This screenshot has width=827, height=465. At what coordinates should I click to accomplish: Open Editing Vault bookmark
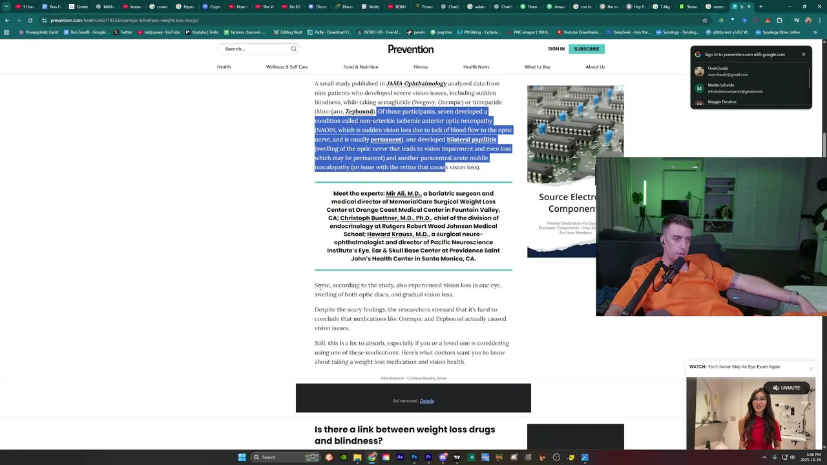point(288,32)
